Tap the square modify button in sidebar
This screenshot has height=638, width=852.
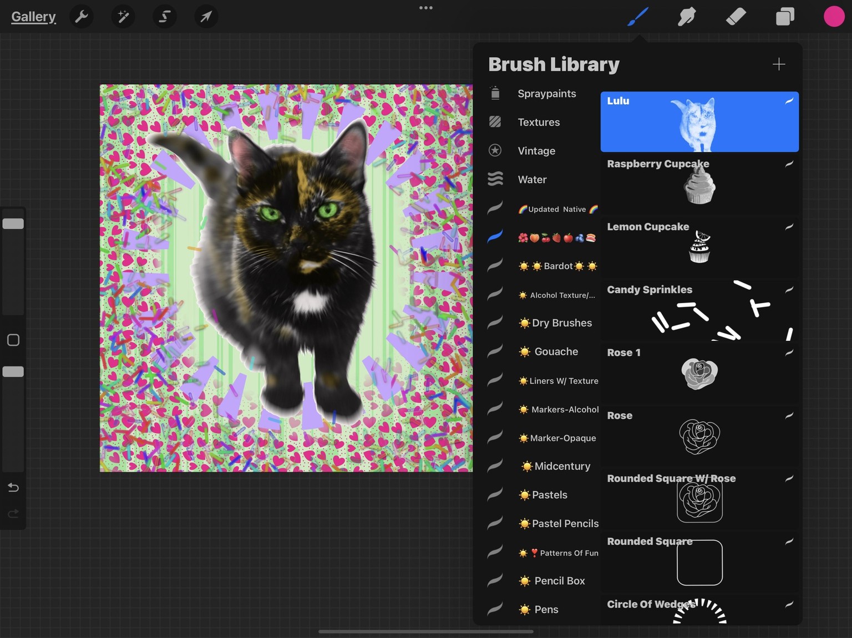[13, 340]
